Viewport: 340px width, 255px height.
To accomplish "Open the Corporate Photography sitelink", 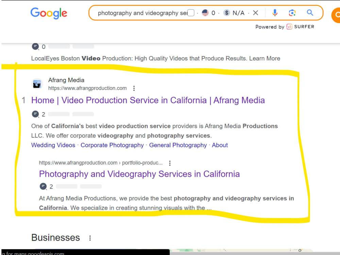I will click(112, 145).
